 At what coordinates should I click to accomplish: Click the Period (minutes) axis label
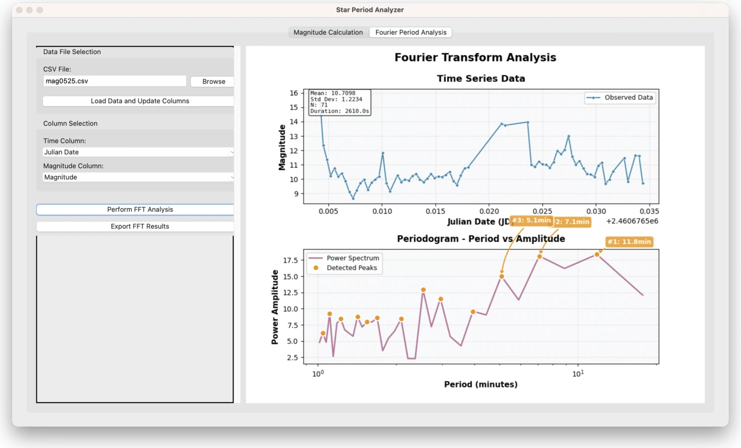click(481, 384)
